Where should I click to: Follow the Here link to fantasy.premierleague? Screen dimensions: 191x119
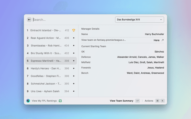click(x=156, y=40)
